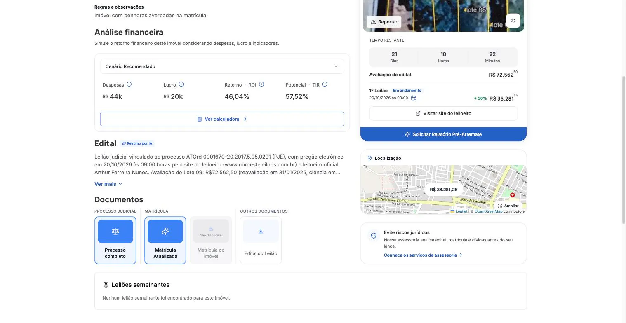Toggle image visibility eye-slash icon

click(513, 21)
